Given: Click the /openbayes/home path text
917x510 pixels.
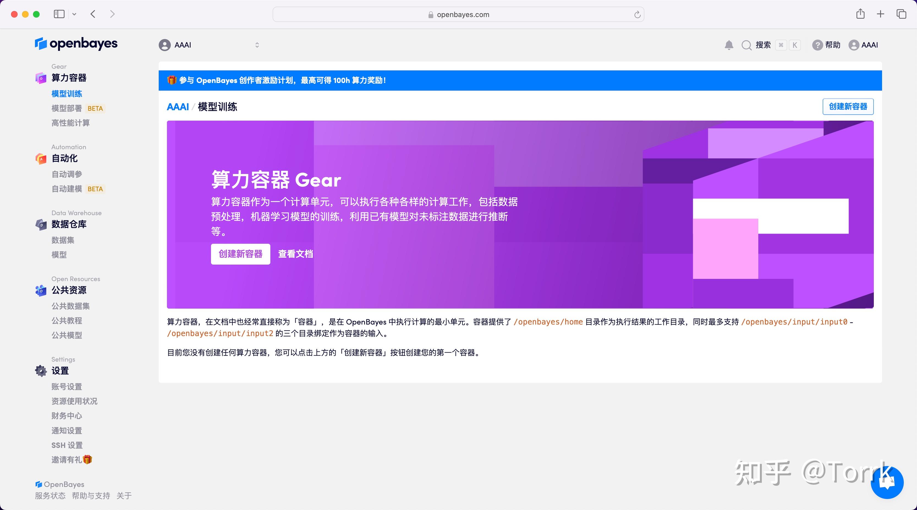Looking at the screenshot, I should click(x=548, y=322).
